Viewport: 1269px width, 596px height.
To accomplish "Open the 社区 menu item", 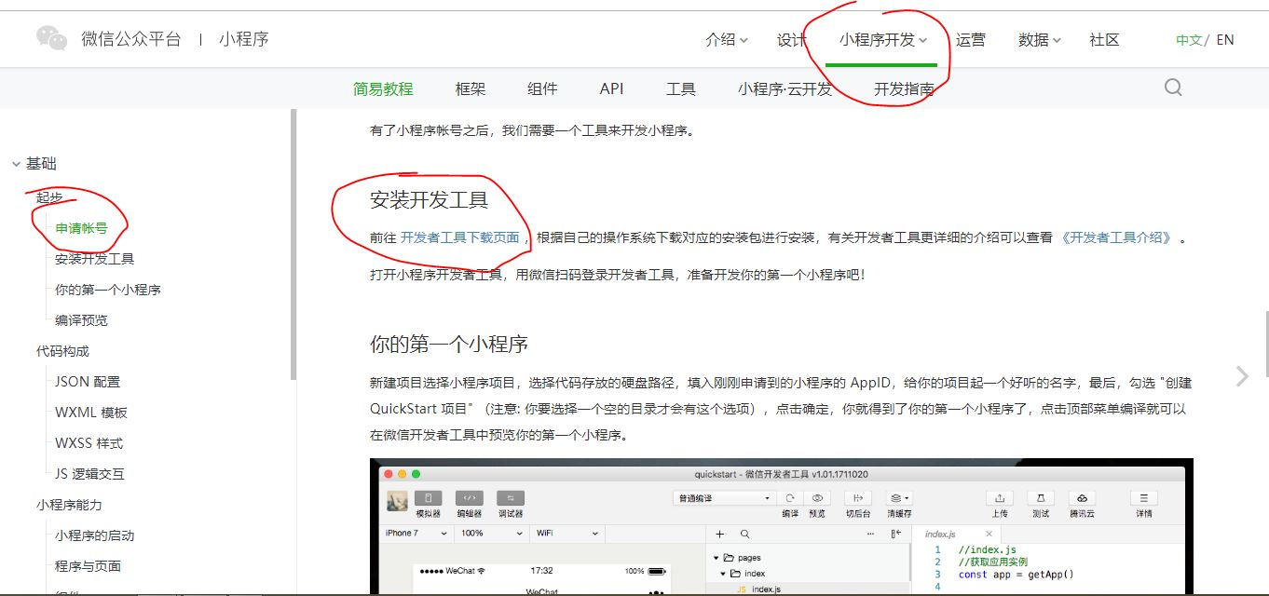I will coord(1104,39).
